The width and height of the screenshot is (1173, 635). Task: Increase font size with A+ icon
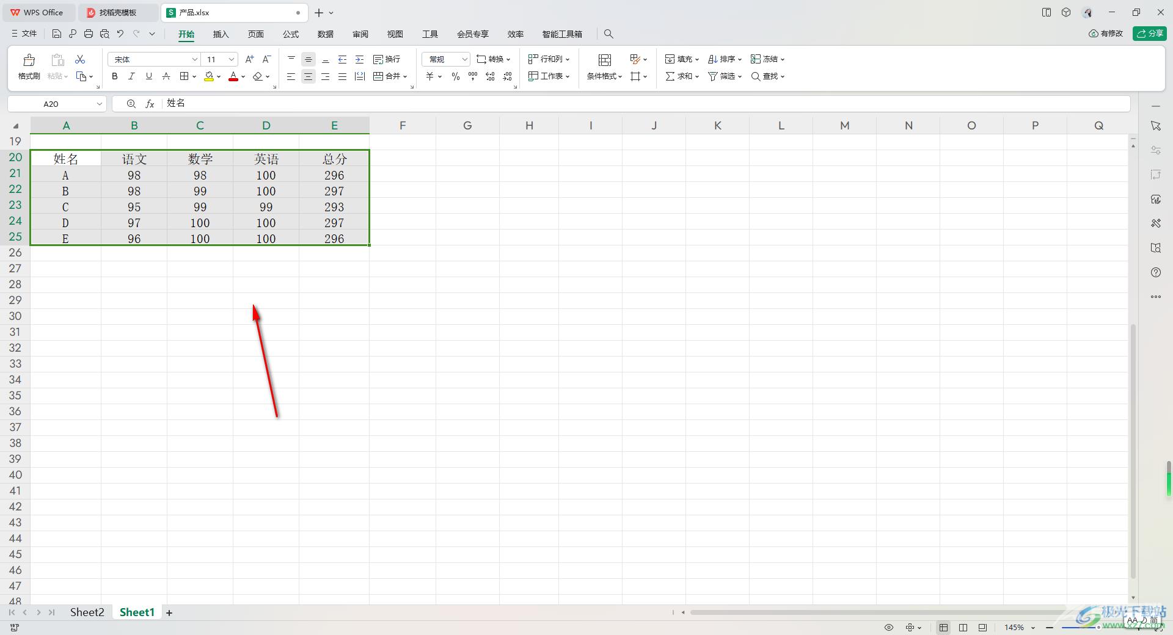(x=249, y=59)
